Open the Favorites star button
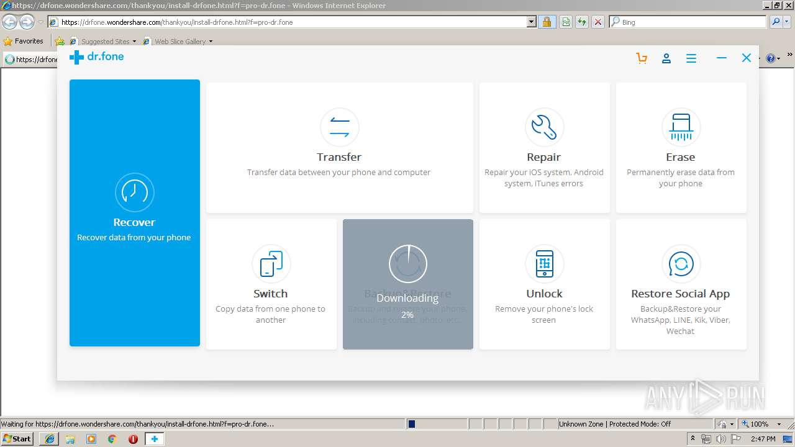The width and height of the screenshot is (795, 447). (23, 41)
